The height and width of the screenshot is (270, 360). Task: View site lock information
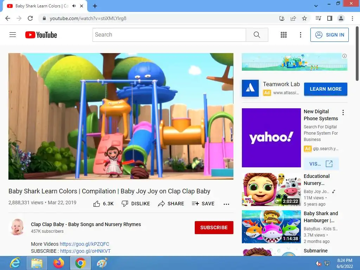click(44, 18)
